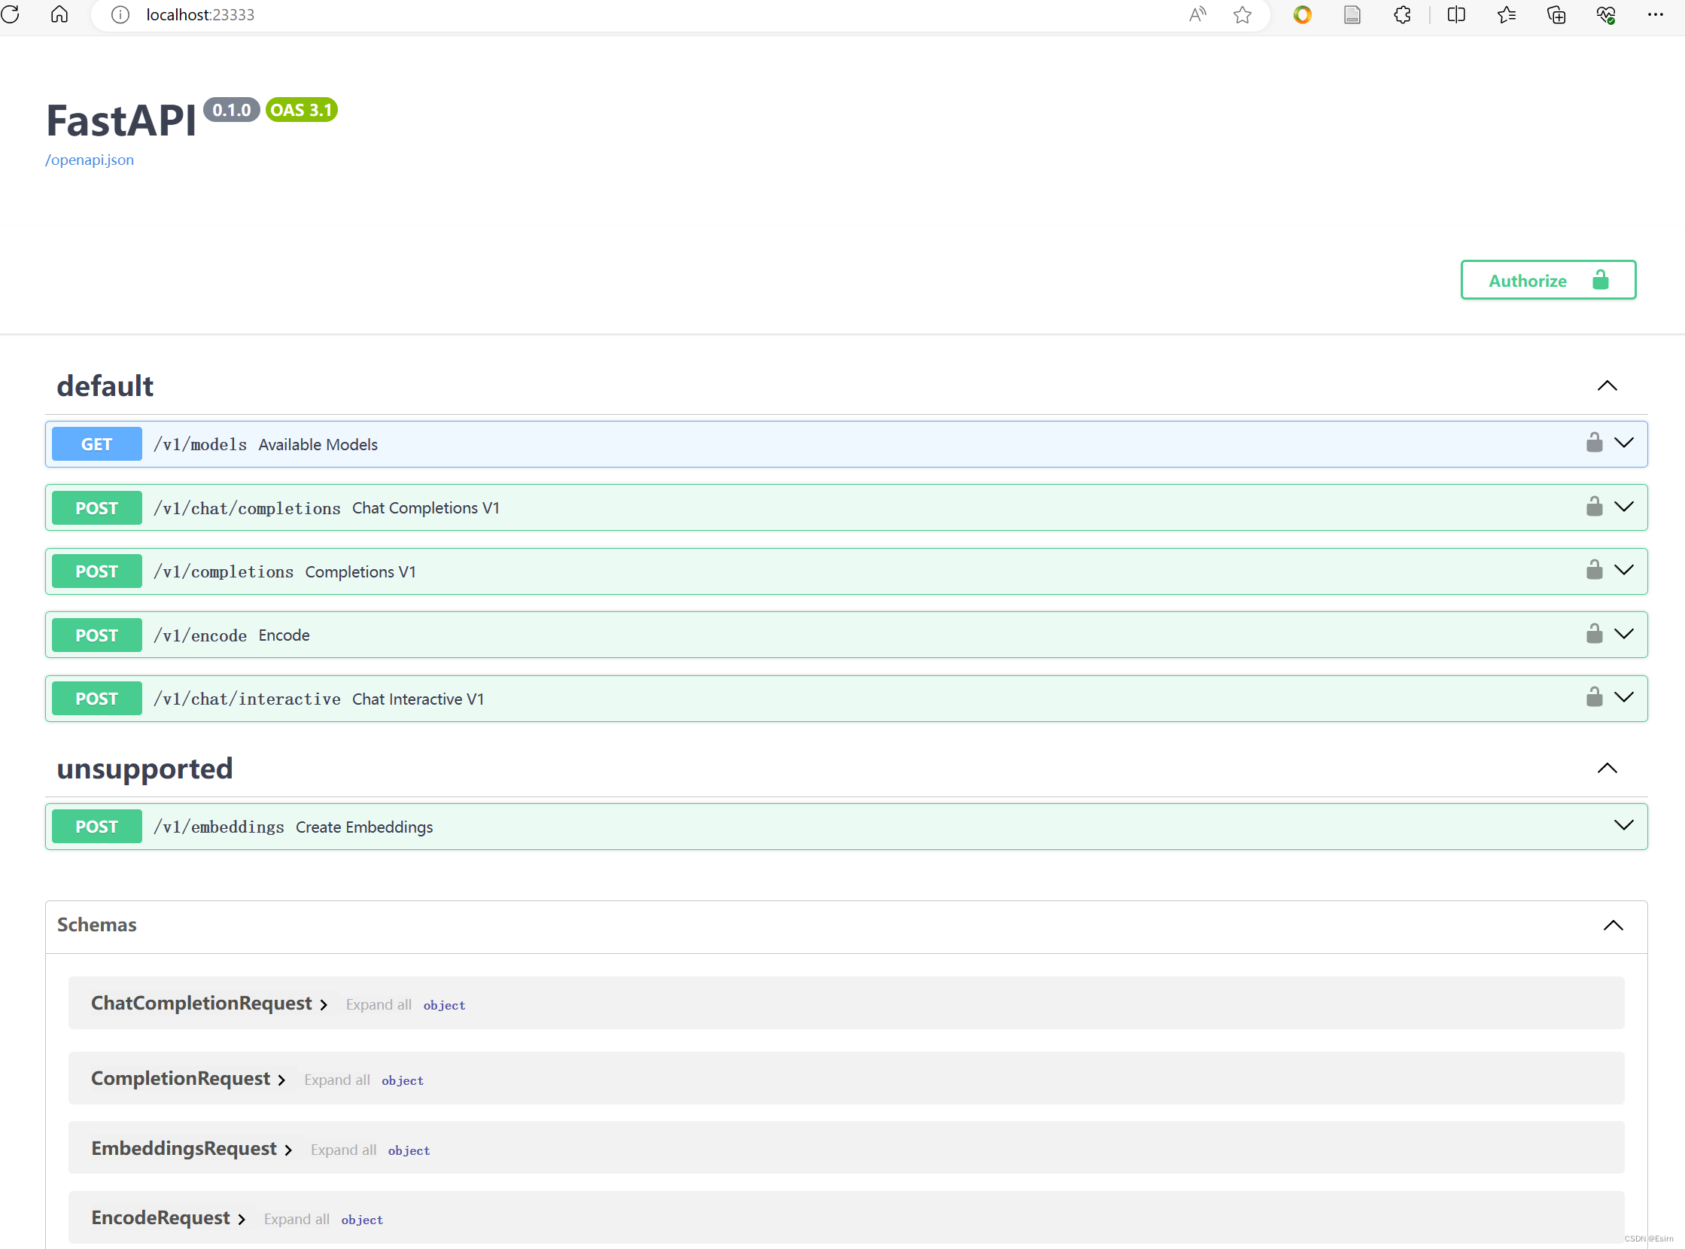Screen dimensions: 1685x1249
Task: Expand EmbeddingsRequest schema arrow
Action: point(288,1150)
